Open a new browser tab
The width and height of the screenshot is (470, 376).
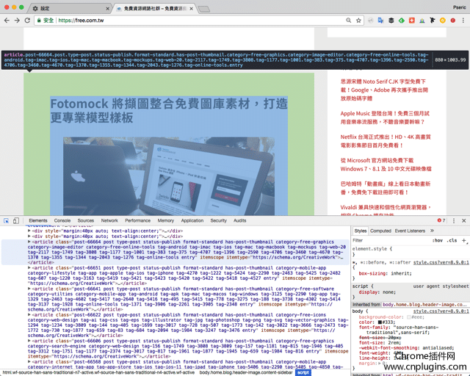(204, 9)
